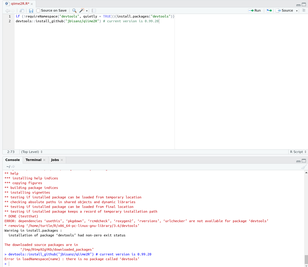The height and width of the screenshot is (267, 308).
Task: Open the R Script file type dropdown
Action: (298, 152)
